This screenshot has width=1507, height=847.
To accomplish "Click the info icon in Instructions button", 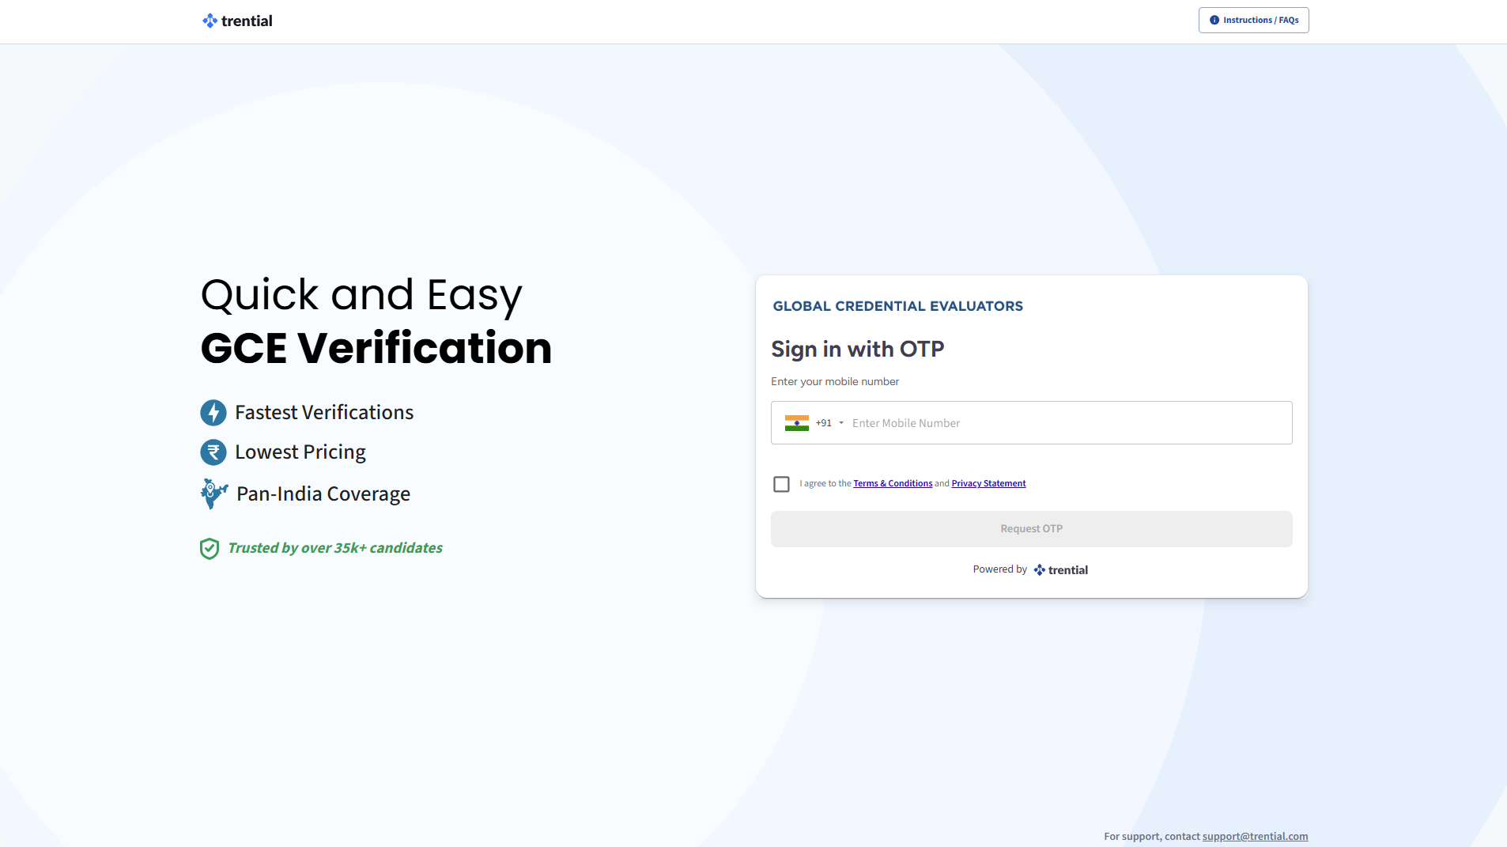I will [x=1214, y=21].
